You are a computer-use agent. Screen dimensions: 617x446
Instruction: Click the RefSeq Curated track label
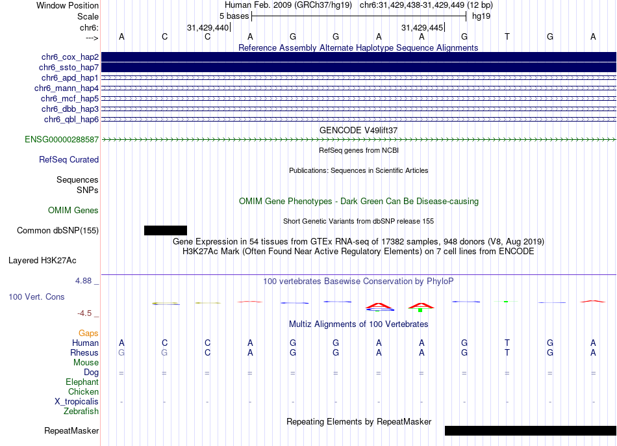[69, 159]
